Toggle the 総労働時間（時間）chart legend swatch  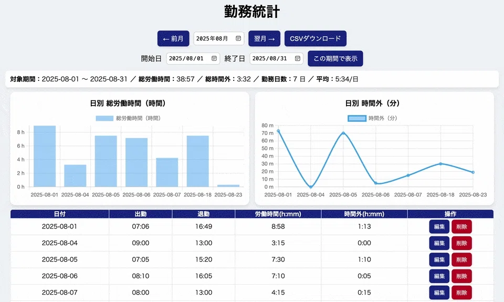click(x=104, y=118)
